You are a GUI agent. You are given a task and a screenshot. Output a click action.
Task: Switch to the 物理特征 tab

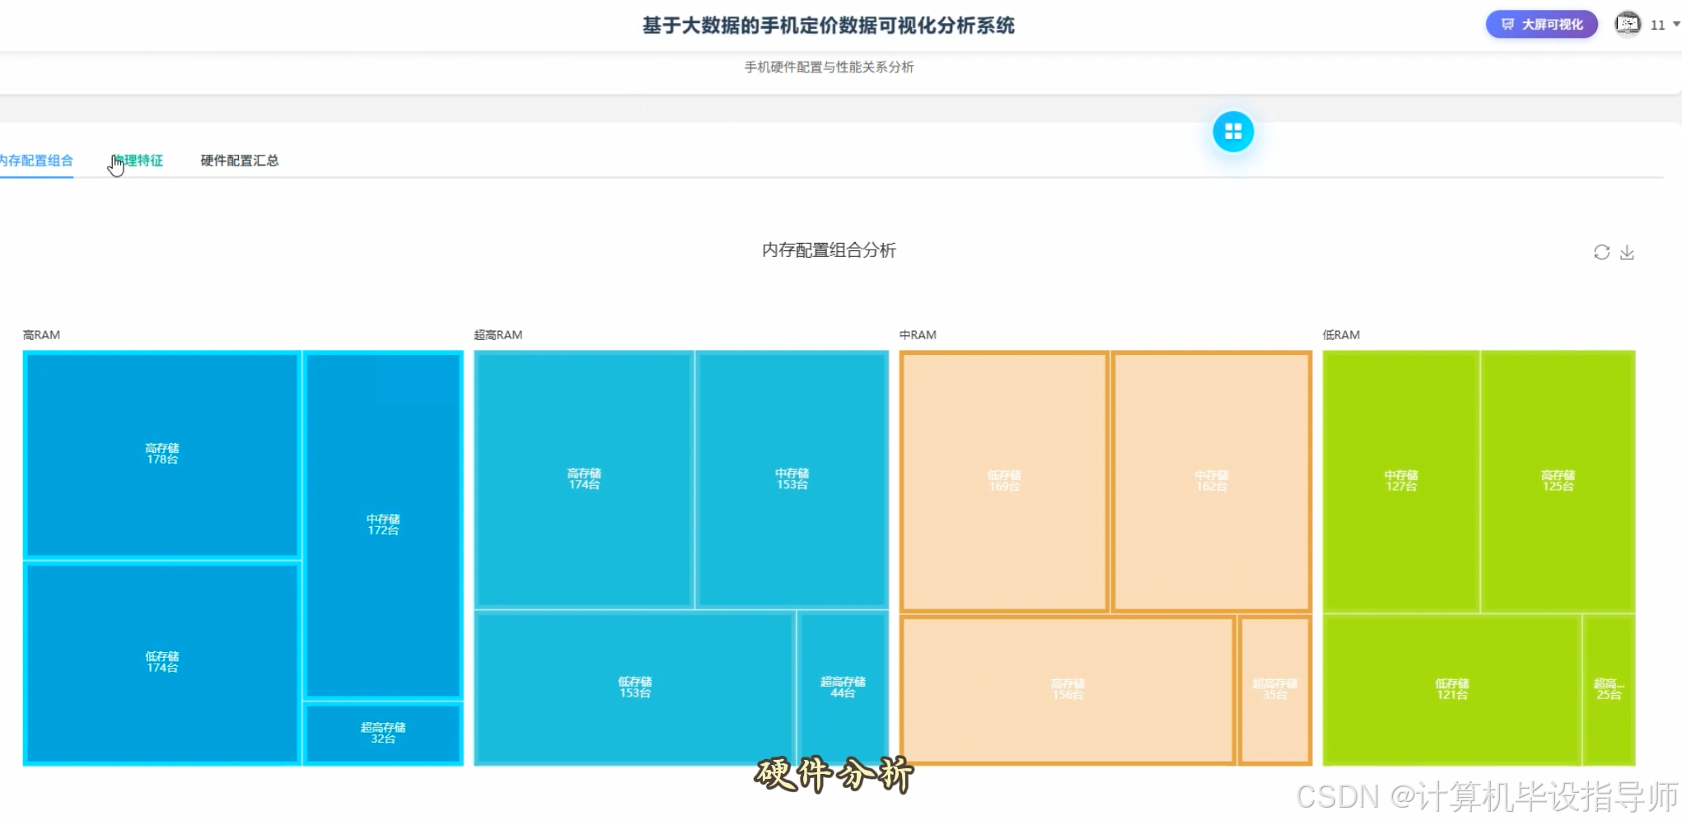[x=138, y=161]
